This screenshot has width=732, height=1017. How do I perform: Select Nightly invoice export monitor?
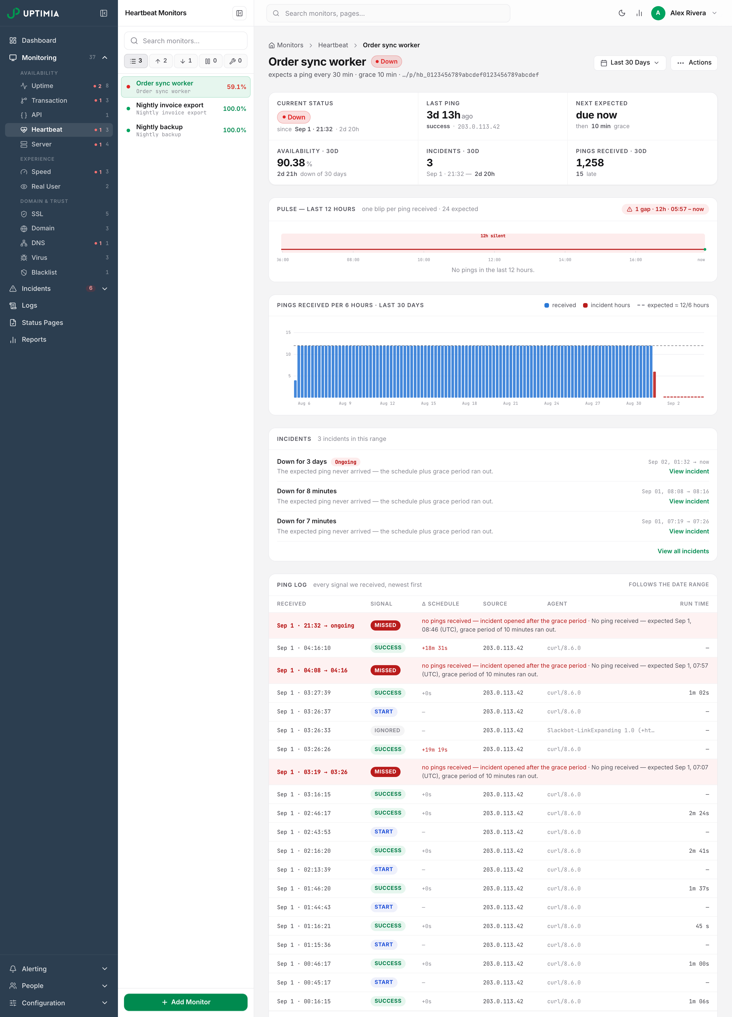[186, 109]
